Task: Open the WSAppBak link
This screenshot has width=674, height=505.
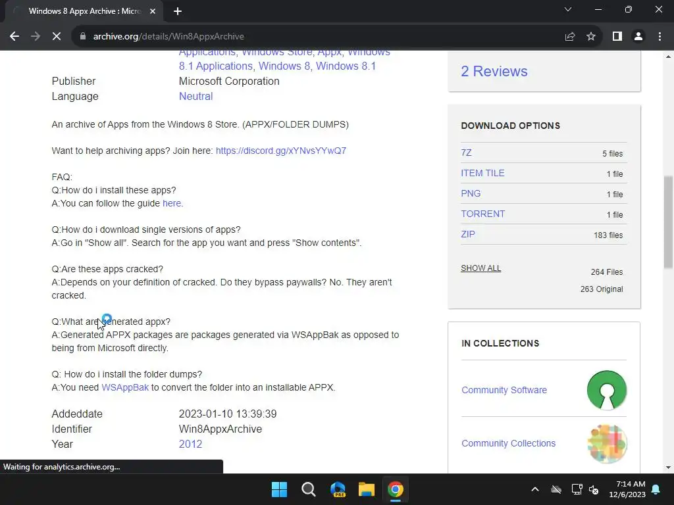Action: click(x=125, y=387)
